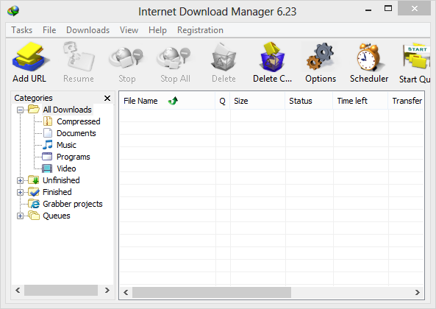The image size is (436, 309).
Task: Sort by the Transfer column header
Action: (x=406, y=101)
